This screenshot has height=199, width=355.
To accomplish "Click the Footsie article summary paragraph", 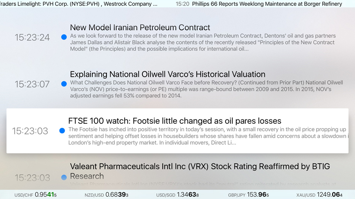I will (208, 136).
